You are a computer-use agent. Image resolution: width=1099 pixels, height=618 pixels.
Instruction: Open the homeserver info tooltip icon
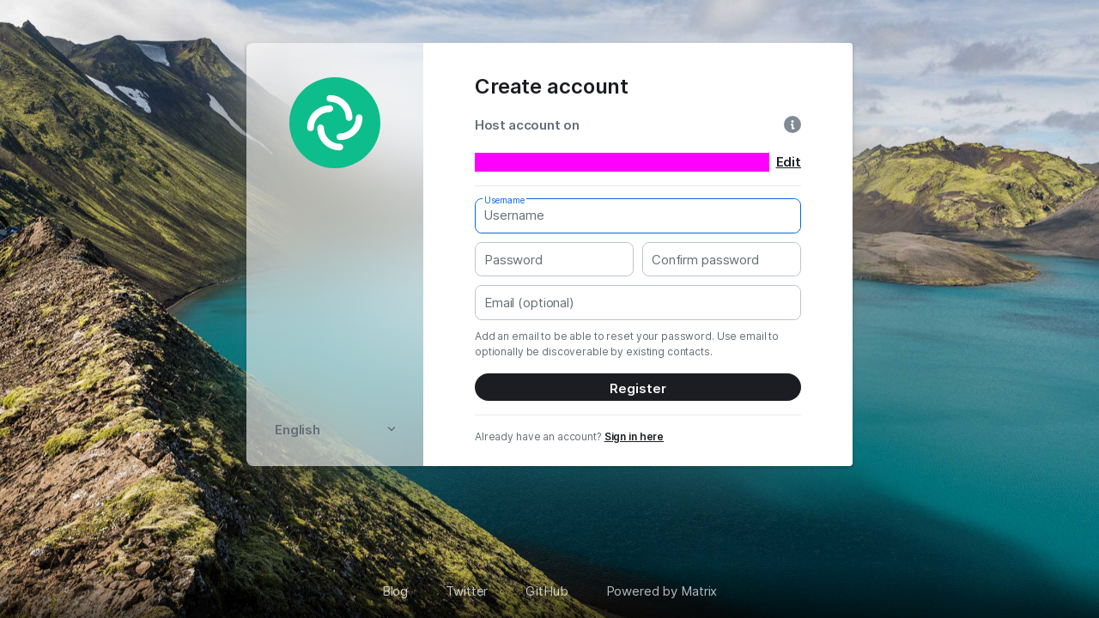[x=792, y=124]
